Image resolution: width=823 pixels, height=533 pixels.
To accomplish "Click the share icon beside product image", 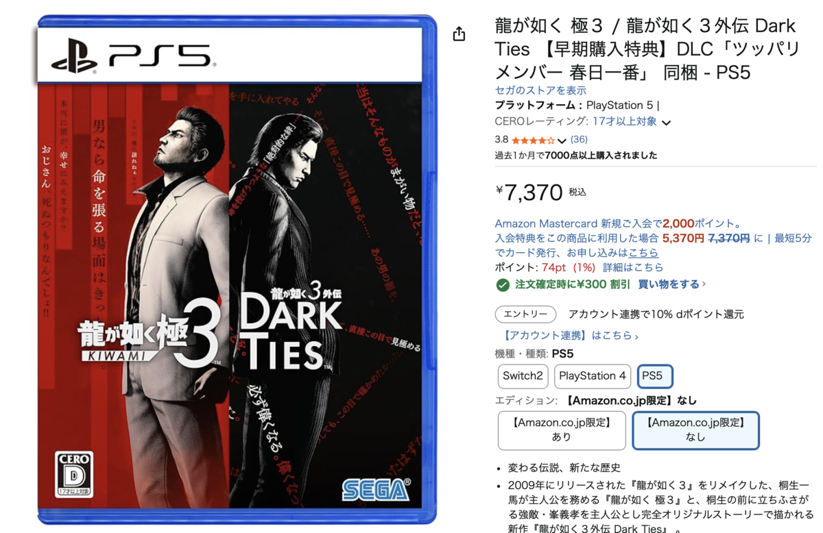I will [x=459, y=34].
